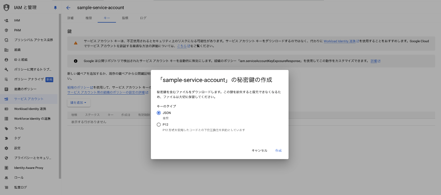The image size is (441, 195).
Task: Click the IAM shield logo icon
Action: [x=6, y=8]
